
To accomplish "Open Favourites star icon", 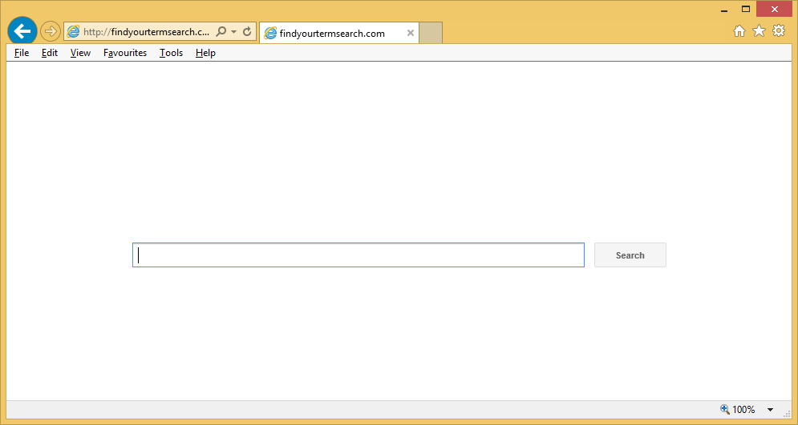I will 759,31.
